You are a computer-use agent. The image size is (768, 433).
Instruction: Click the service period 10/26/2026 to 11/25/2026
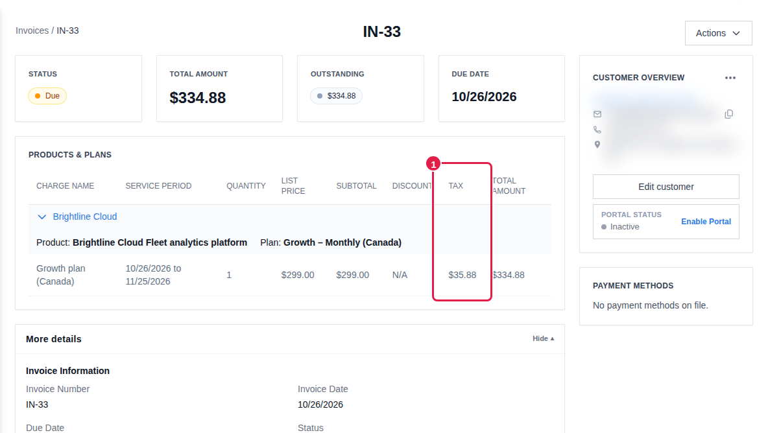click(x=153, y=275)
